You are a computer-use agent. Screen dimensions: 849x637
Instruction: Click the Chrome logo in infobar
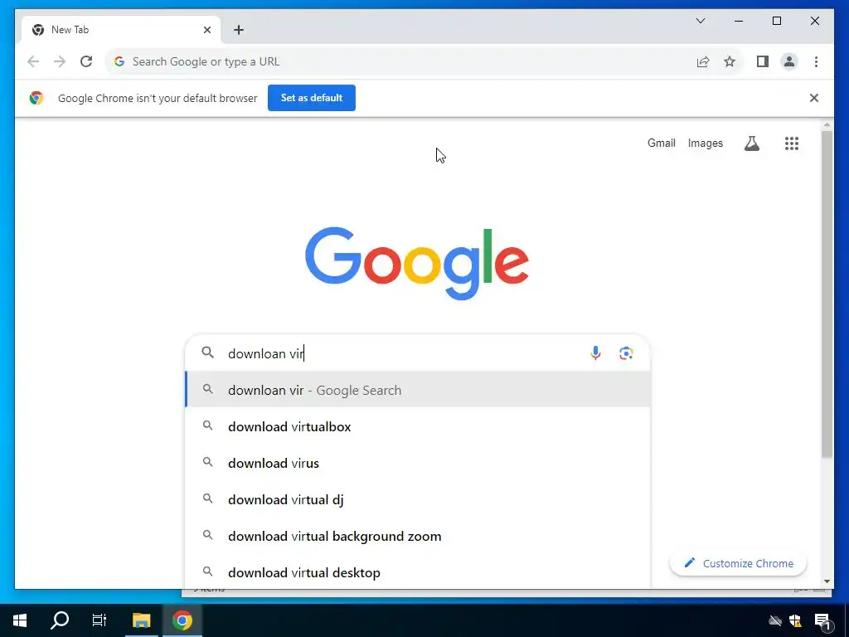pyautogui.click(x=36, y=98)
